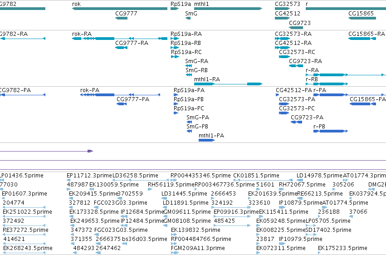Open the CG9723-RA transcript label
This screenshot has height=255, width=386.
[305, 61]
